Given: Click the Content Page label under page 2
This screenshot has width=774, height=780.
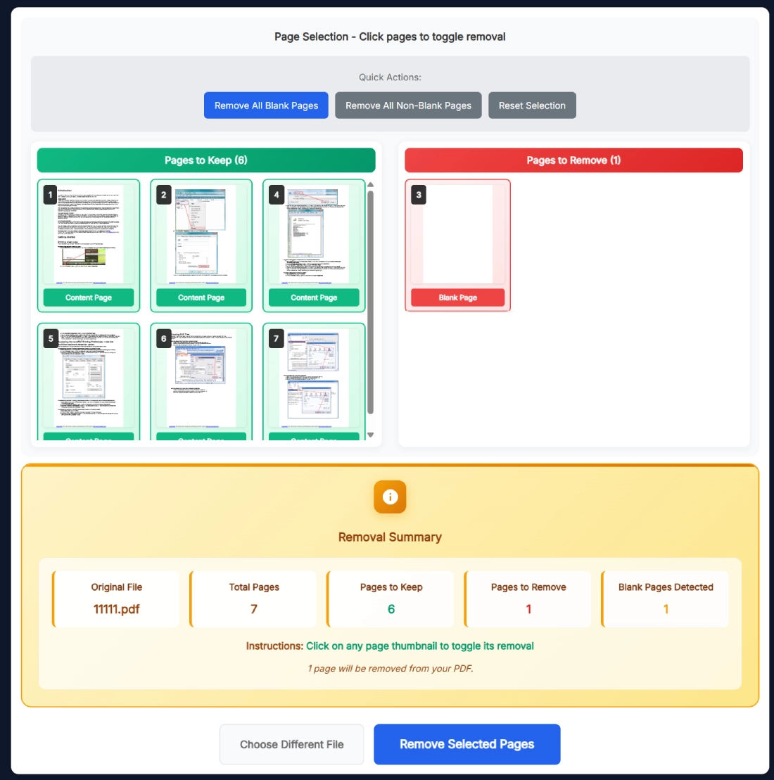Looking at the screenshot, I should point(201,298).
